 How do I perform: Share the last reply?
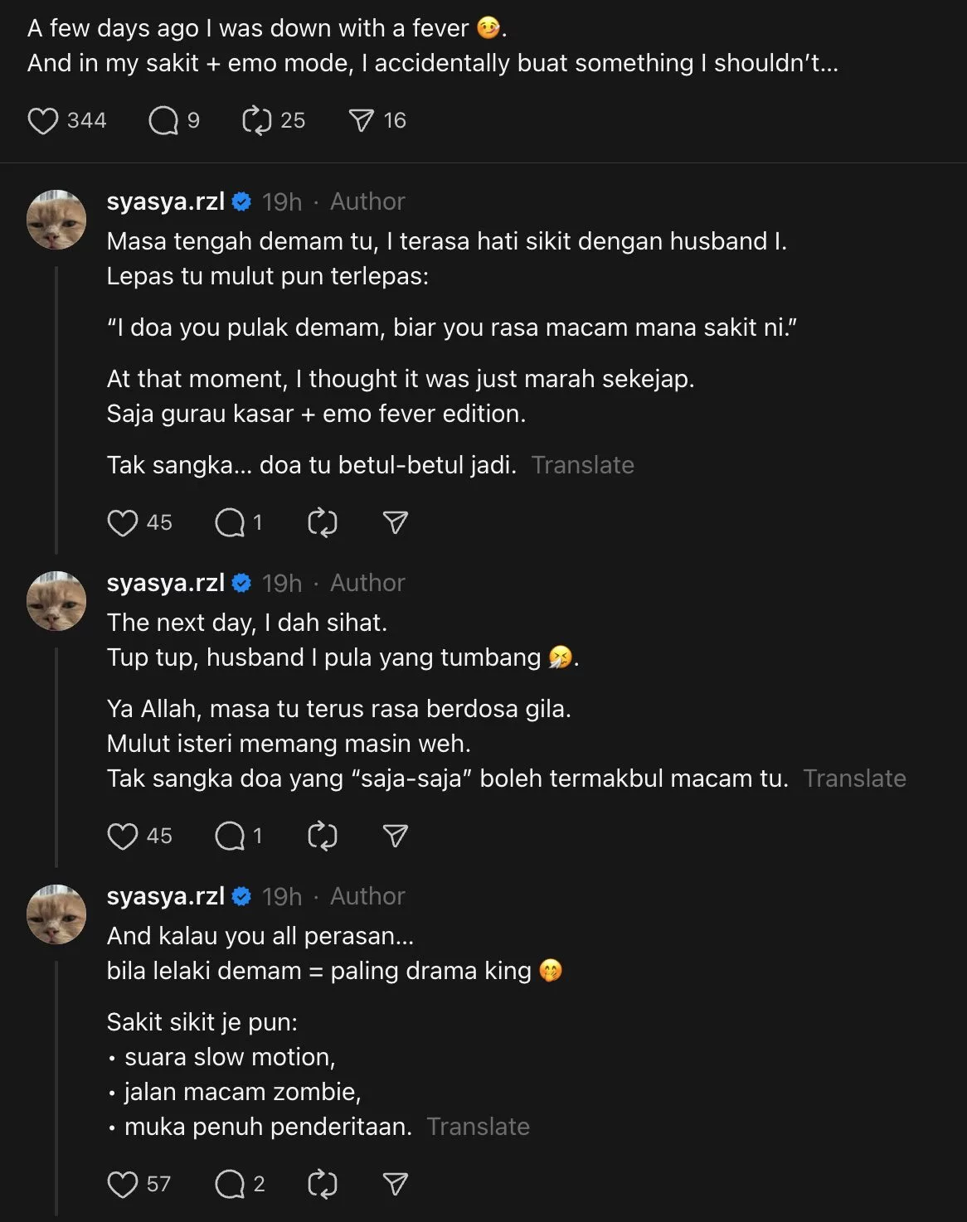point(393,1184)
